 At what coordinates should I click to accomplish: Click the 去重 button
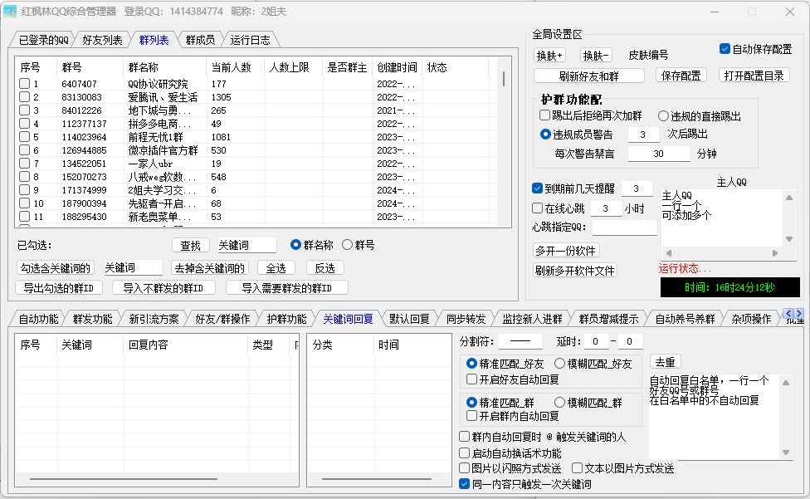[665, 363]
